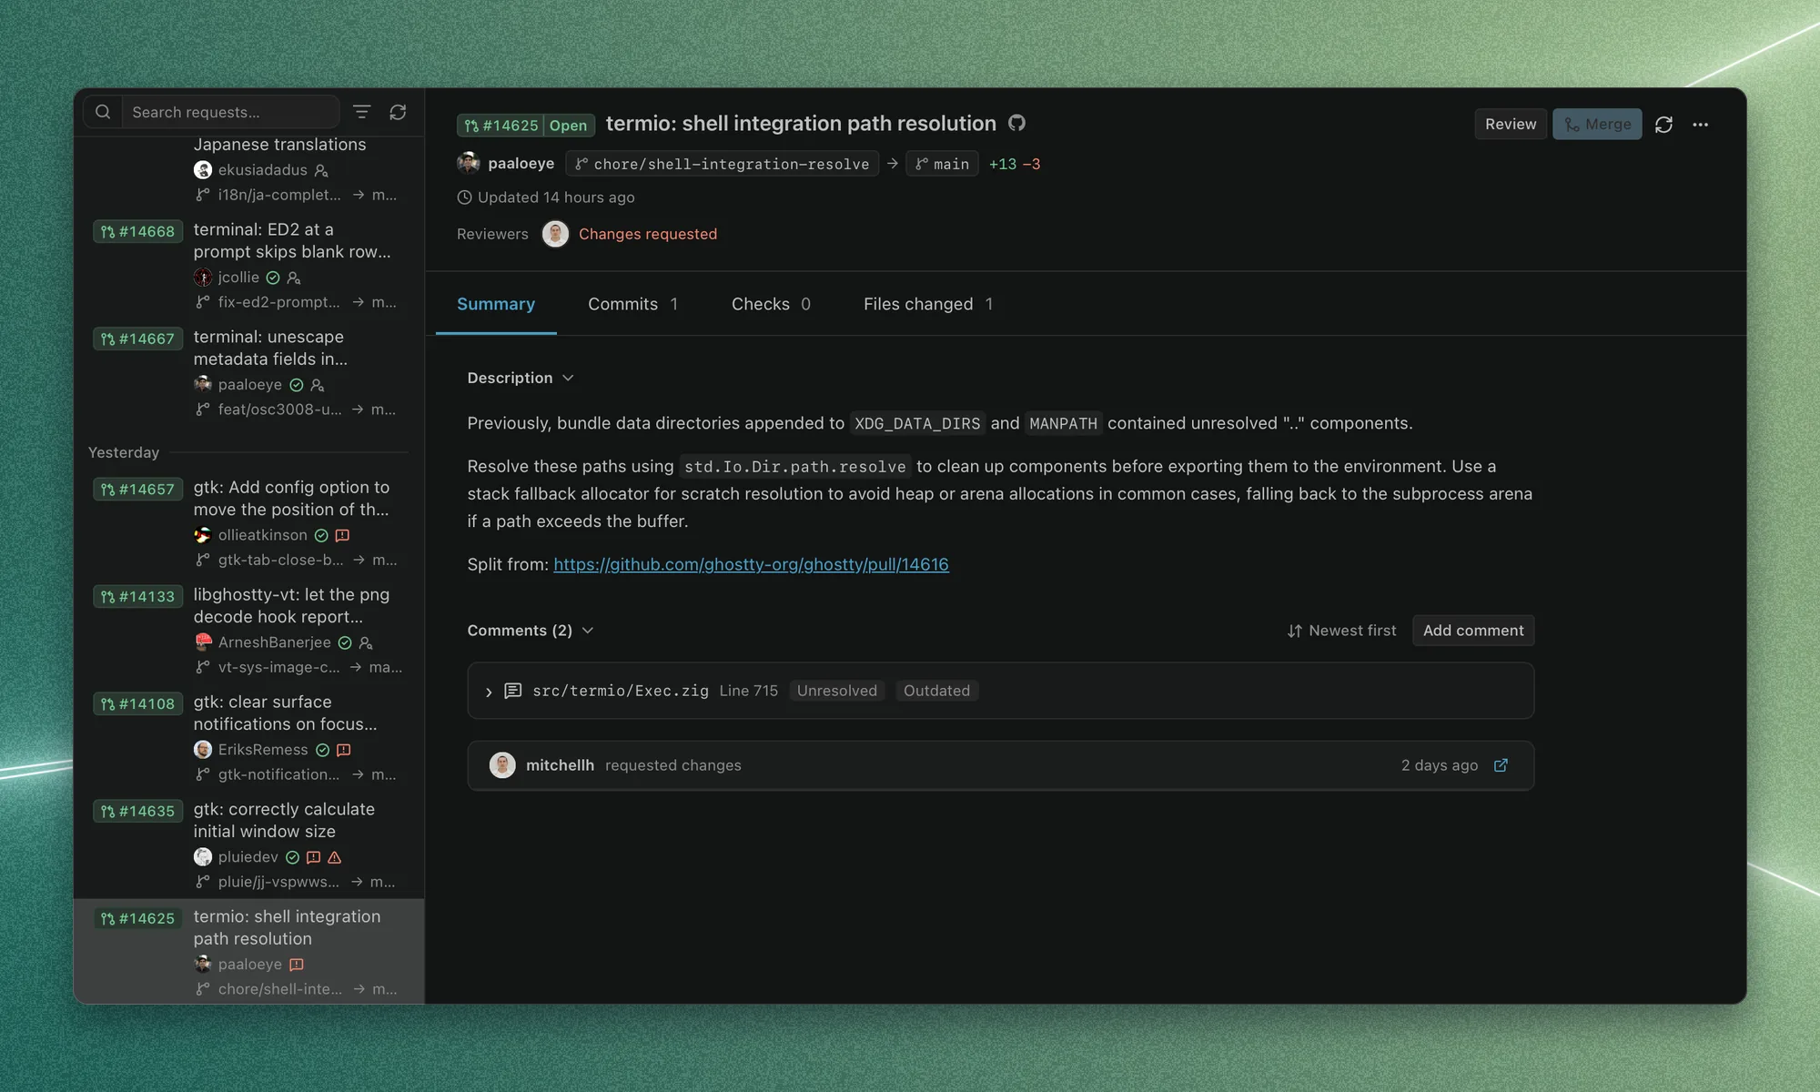
Task: Click the reviewer icon beside paaloeye on #14667
Action: point(318,385)
